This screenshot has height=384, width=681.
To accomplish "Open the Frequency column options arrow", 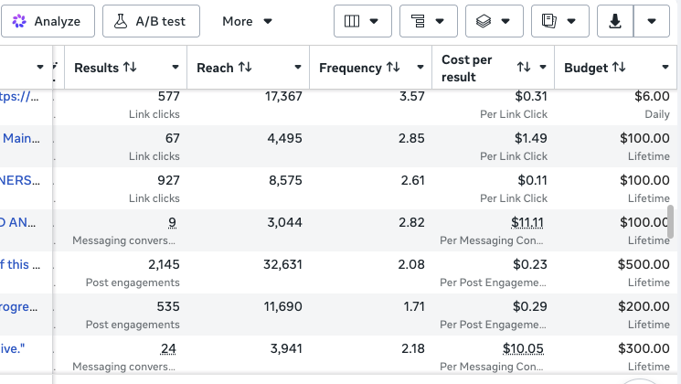I will coord(420,68).
